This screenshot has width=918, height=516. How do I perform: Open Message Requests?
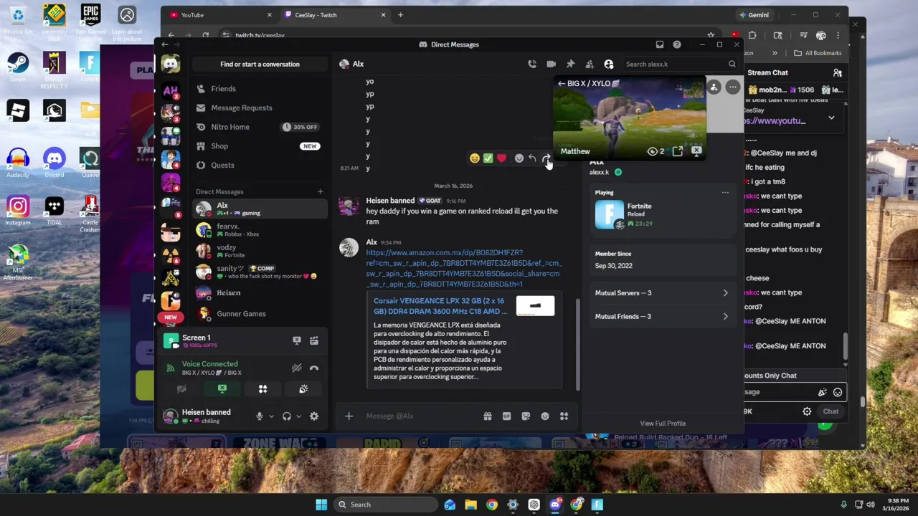click(x=259, y=107)
